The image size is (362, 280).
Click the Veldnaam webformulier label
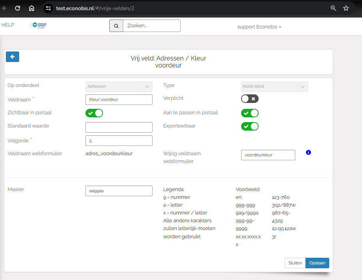[x=35, y=154]
